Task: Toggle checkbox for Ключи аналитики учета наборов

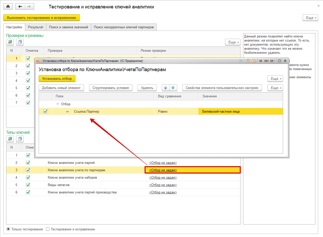Action: 28,177
